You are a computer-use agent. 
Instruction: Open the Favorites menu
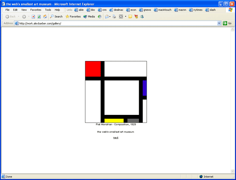(x=36, y=10)
